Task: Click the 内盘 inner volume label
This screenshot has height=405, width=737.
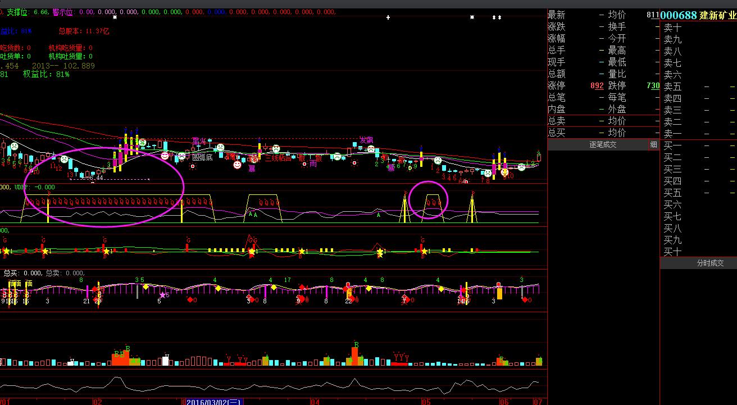Action: 557,110
